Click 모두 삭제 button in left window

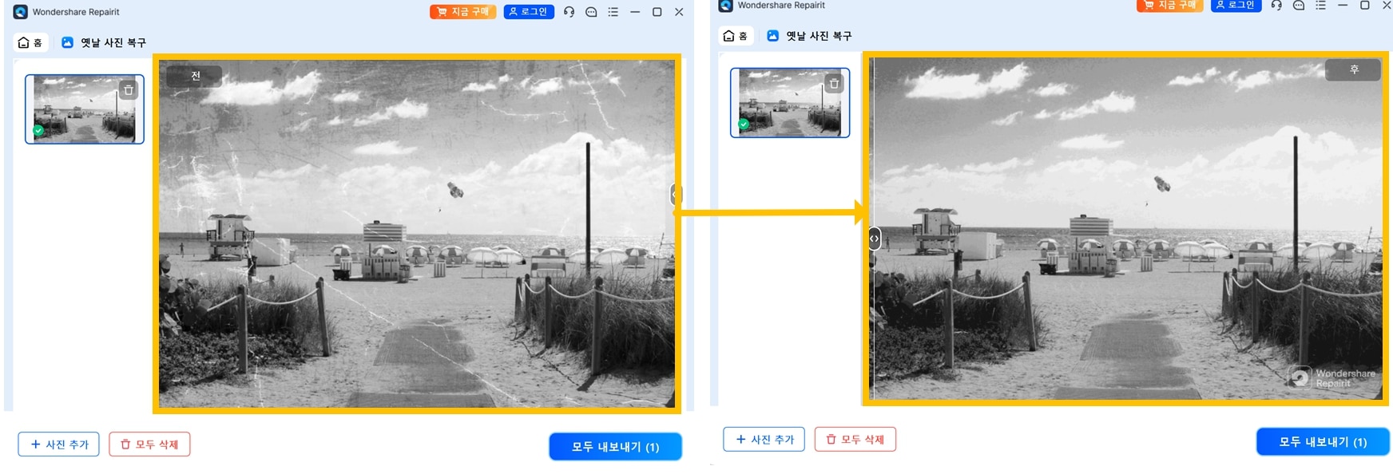(149, 444)
